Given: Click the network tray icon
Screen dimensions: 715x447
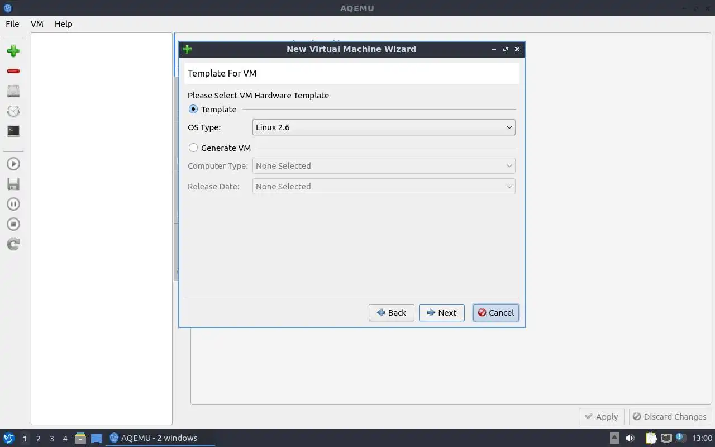Looking at the screenshot, I should [x=666, y=438].
